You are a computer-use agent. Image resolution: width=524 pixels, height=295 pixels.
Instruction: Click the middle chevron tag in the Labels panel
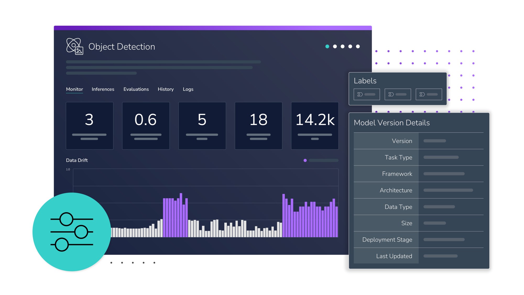(398, 94)
